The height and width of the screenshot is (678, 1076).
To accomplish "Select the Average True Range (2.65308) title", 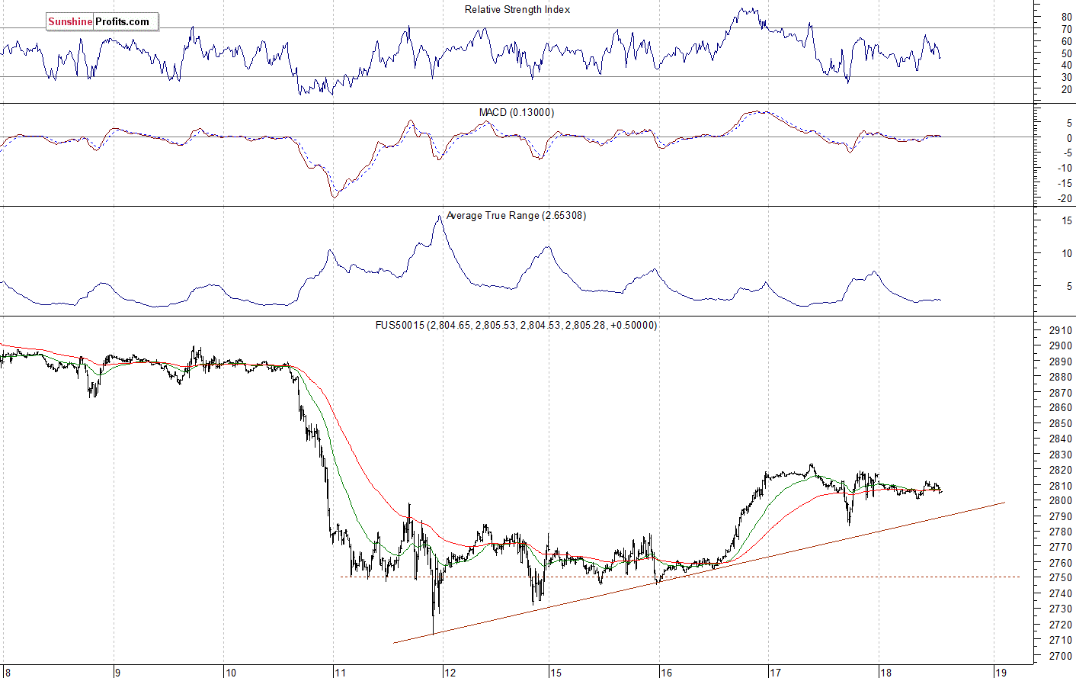I will tap(516, 215).
